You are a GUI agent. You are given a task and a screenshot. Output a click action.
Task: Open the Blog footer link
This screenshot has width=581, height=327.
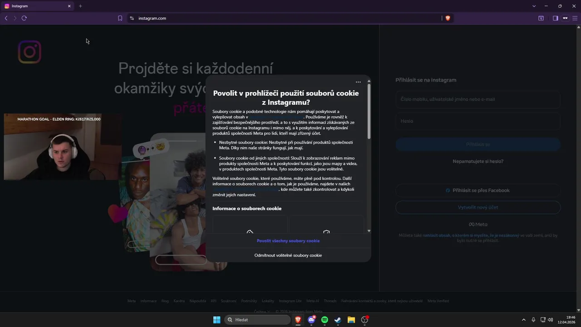[x=165, y=301]
